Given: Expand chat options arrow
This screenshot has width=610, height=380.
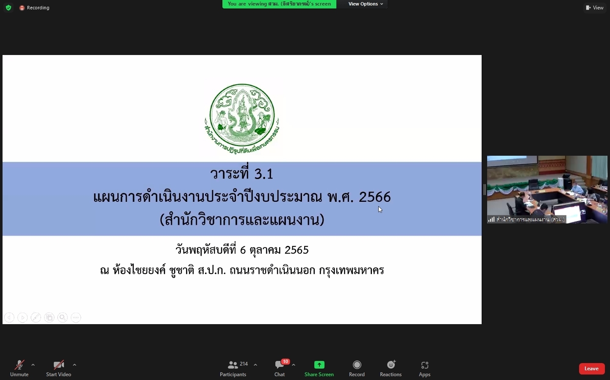Looking at the screenshot, I should (294, 365).
